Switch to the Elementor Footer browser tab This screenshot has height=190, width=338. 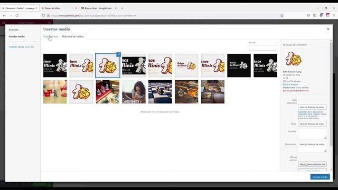(x=20, y=8)
